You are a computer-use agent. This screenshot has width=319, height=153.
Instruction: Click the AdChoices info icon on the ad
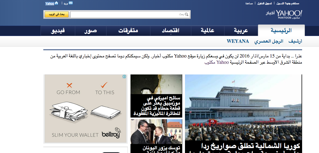[124, 77]
